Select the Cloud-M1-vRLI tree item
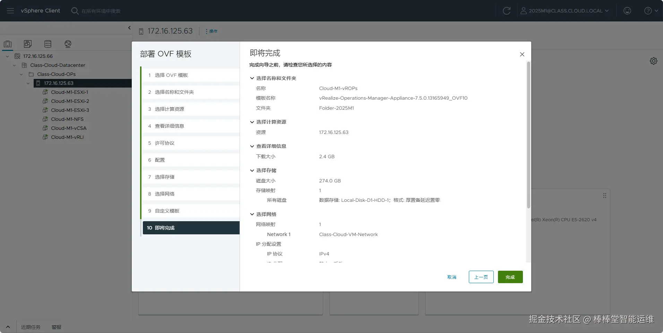This screenshot has height=333, width=663. [x=67, y=137]
